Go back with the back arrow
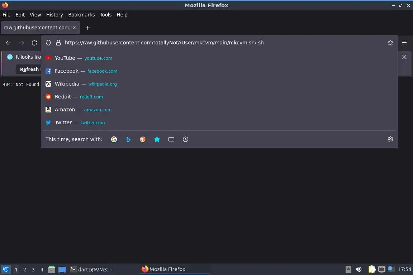This screenshot has width=413, height=275. (9, 43)
